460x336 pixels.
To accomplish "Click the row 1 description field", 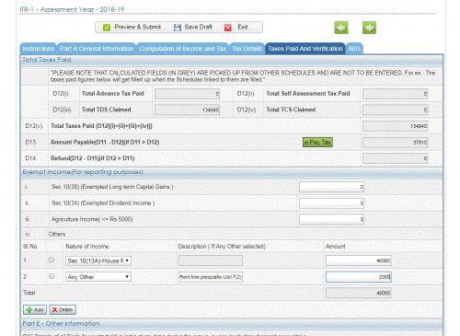I will tap(211, 261).
